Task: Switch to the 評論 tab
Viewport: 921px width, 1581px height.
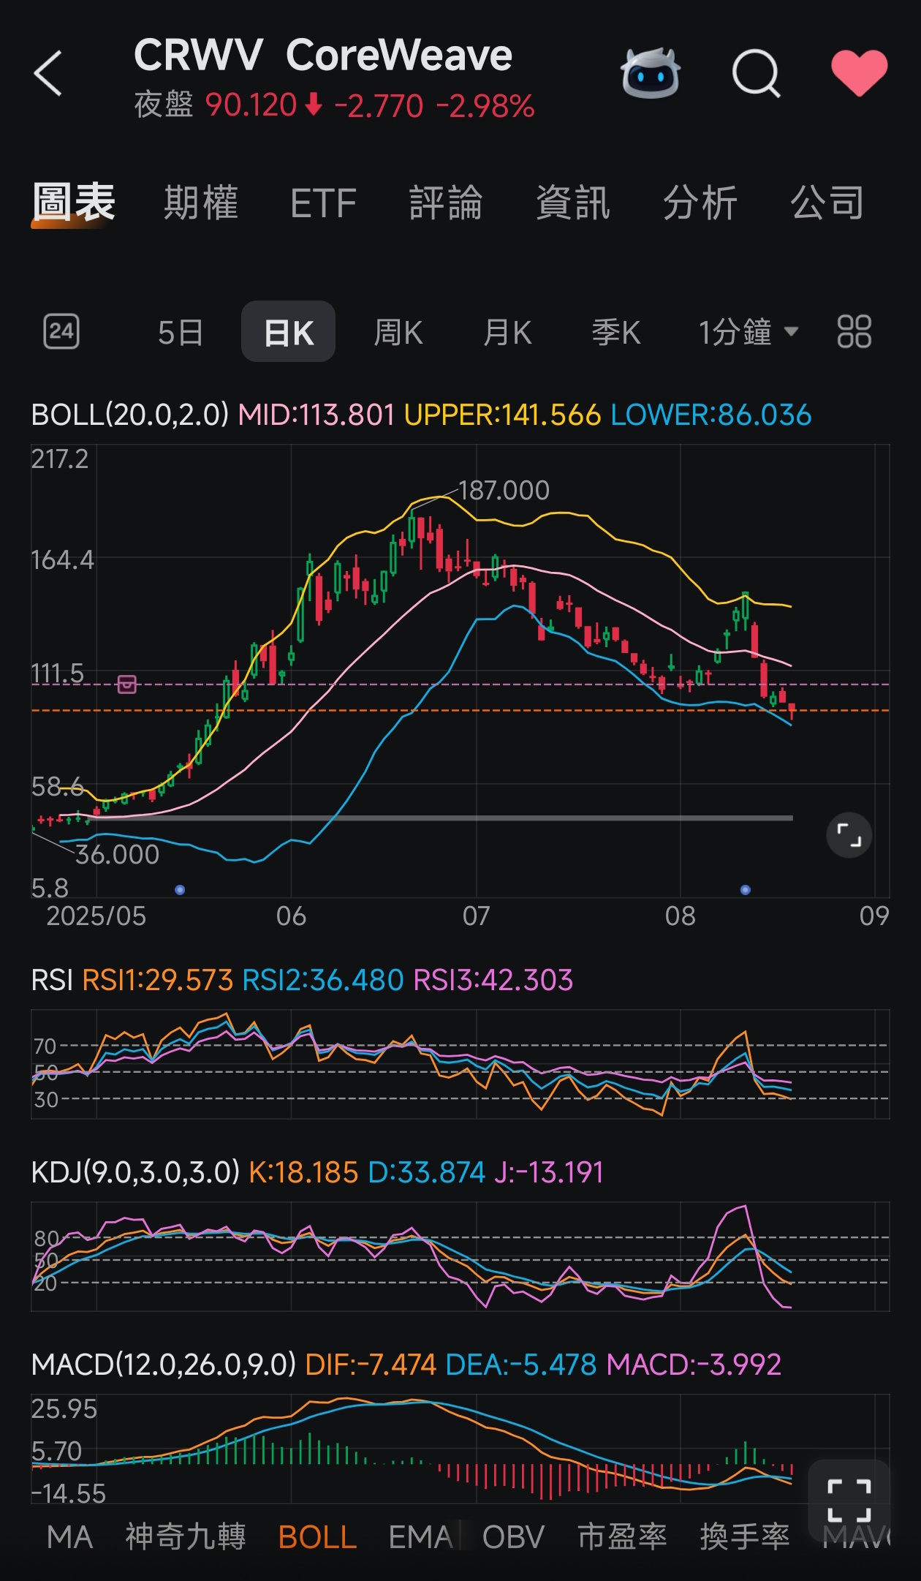Action: point(445,203)
